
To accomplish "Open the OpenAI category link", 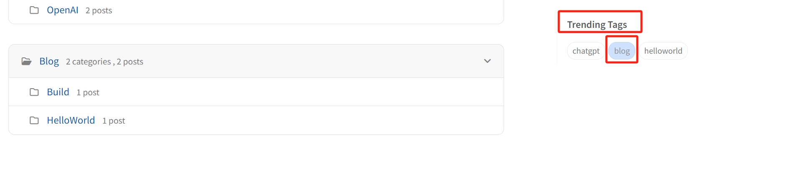I will [62, 10].
